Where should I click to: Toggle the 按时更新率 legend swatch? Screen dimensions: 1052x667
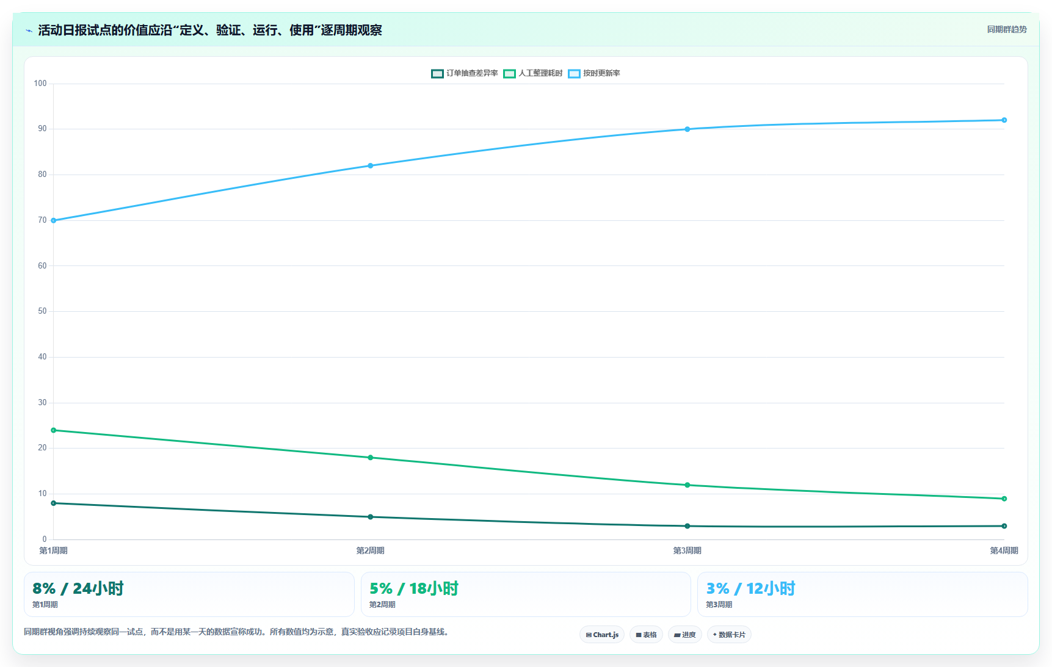(x=574, y=74)
